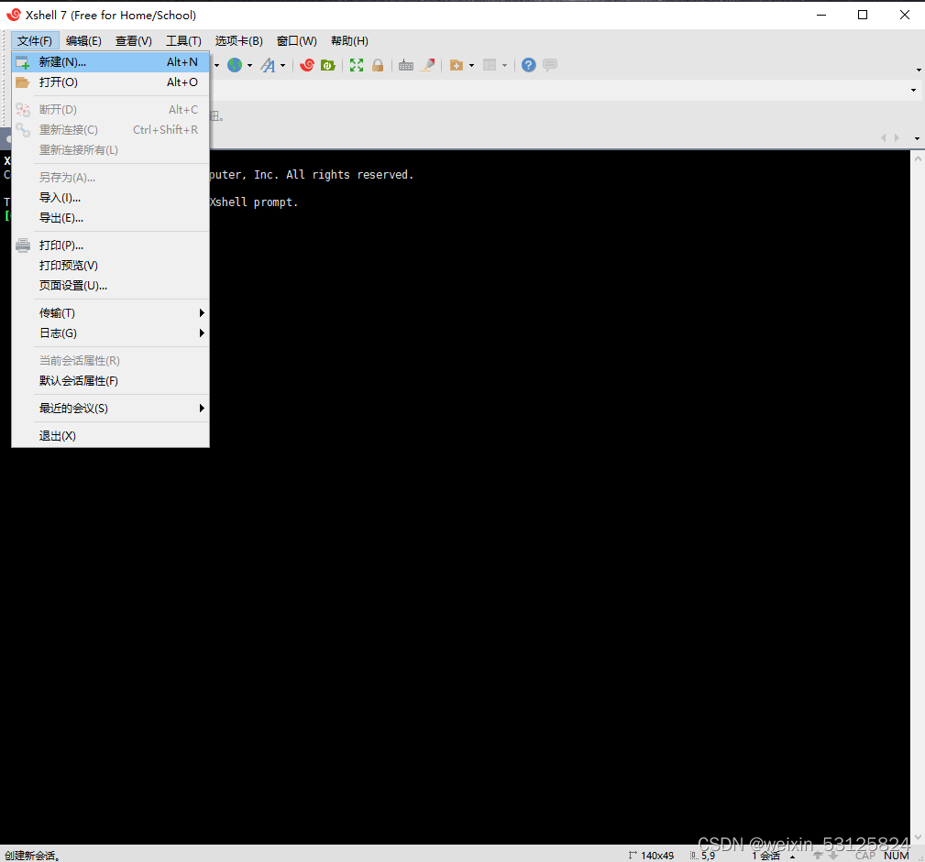
Task: Open Xshell help with question mark icon
Action: click(x=529, y=65)
